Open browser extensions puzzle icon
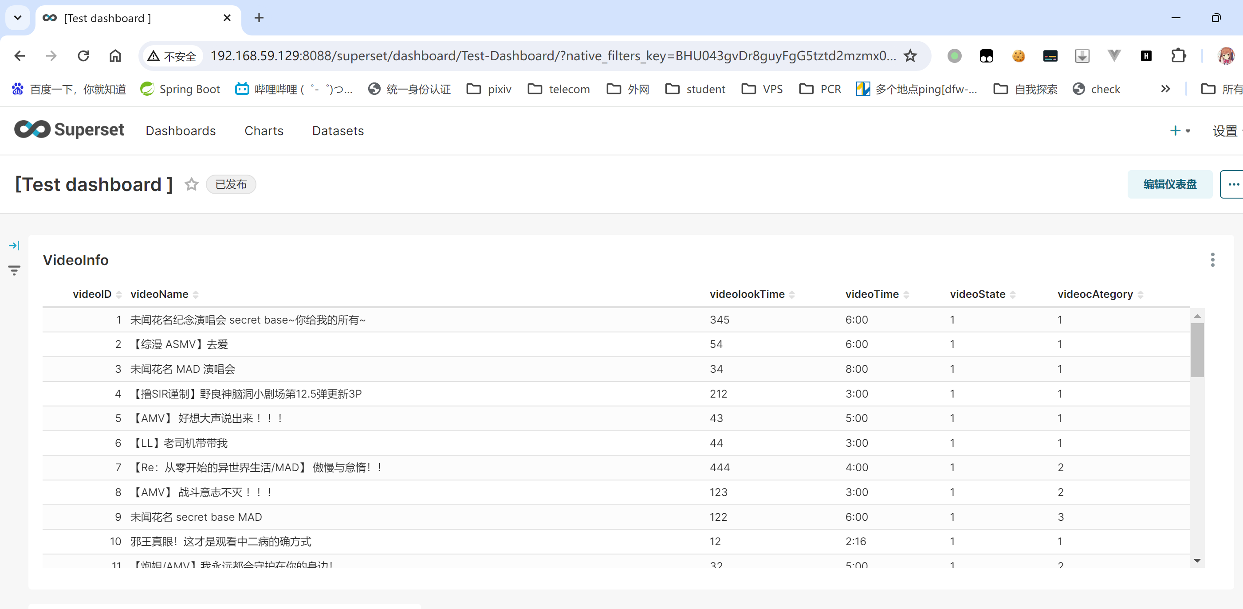 click(1178, 56)
